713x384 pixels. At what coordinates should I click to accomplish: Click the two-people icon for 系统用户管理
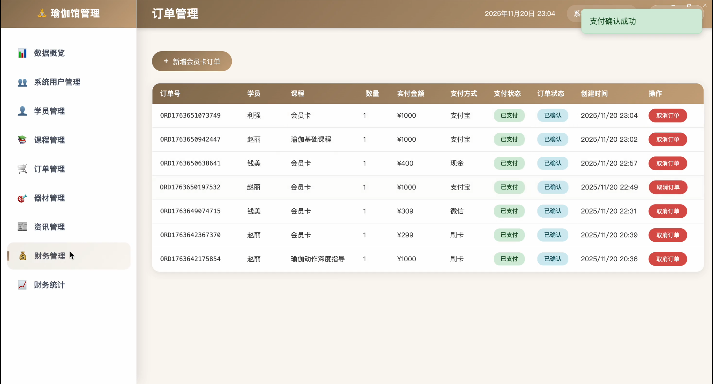(22, 82)
